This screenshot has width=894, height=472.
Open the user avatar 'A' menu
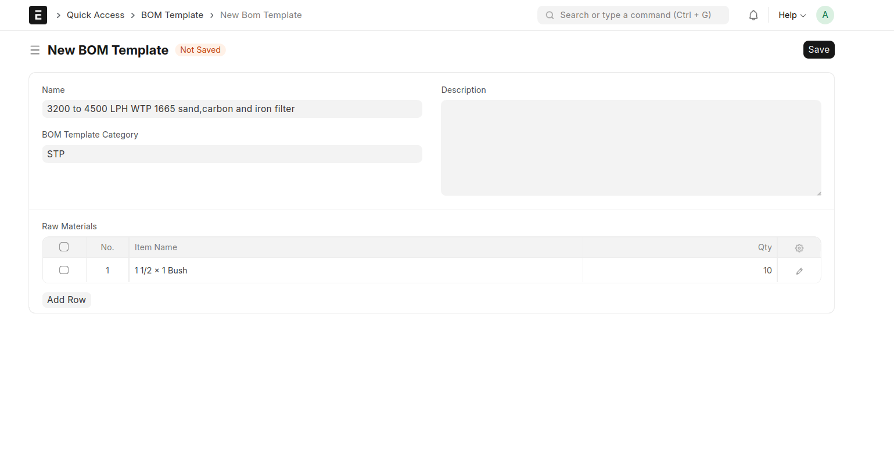[824, 15]
